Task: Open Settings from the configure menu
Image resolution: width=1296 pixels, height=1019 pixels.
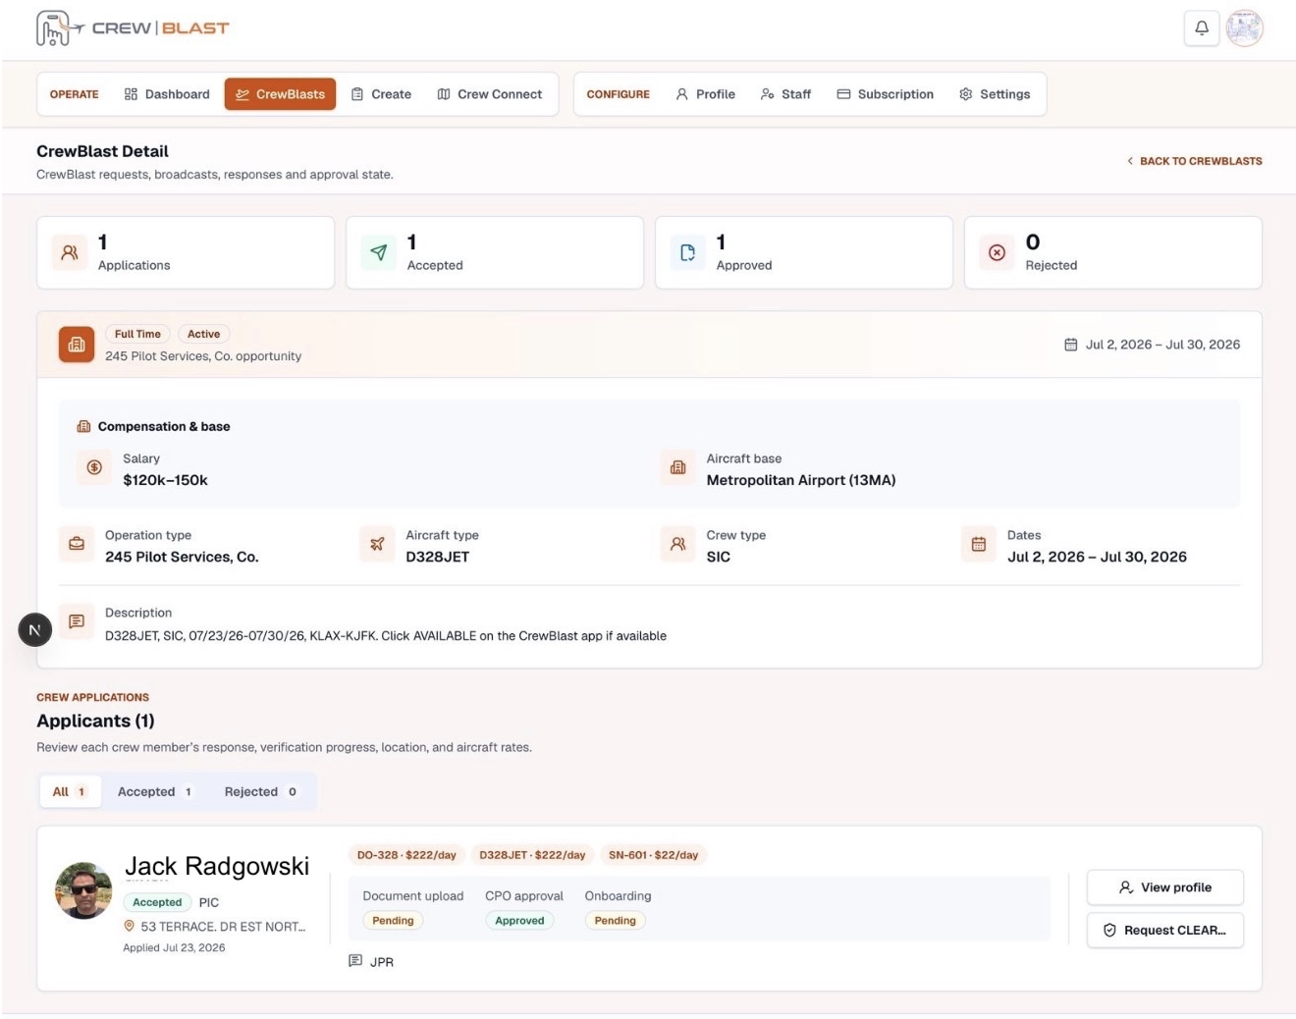Action: coord(995,94)
